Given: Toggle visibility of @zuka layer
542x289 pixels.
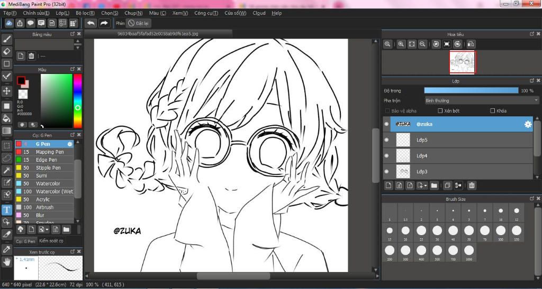Looking at the screenshot, I should (x=386, y=124).
